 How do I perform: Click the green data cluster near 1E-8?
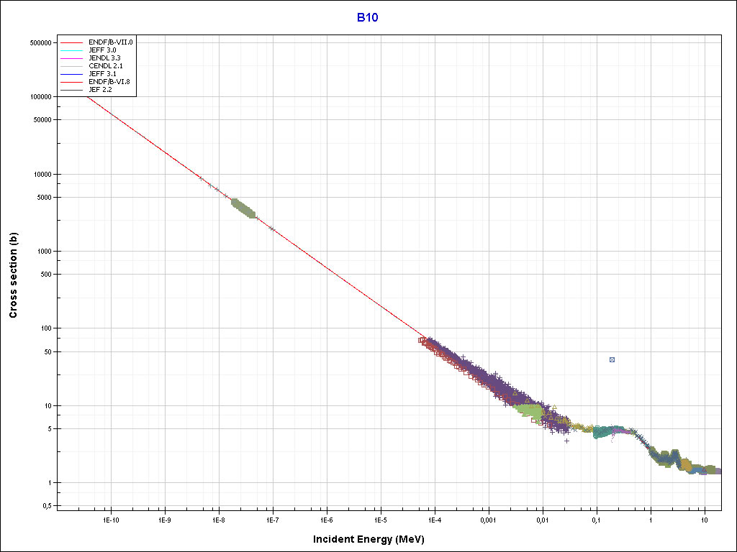(243, 208)
